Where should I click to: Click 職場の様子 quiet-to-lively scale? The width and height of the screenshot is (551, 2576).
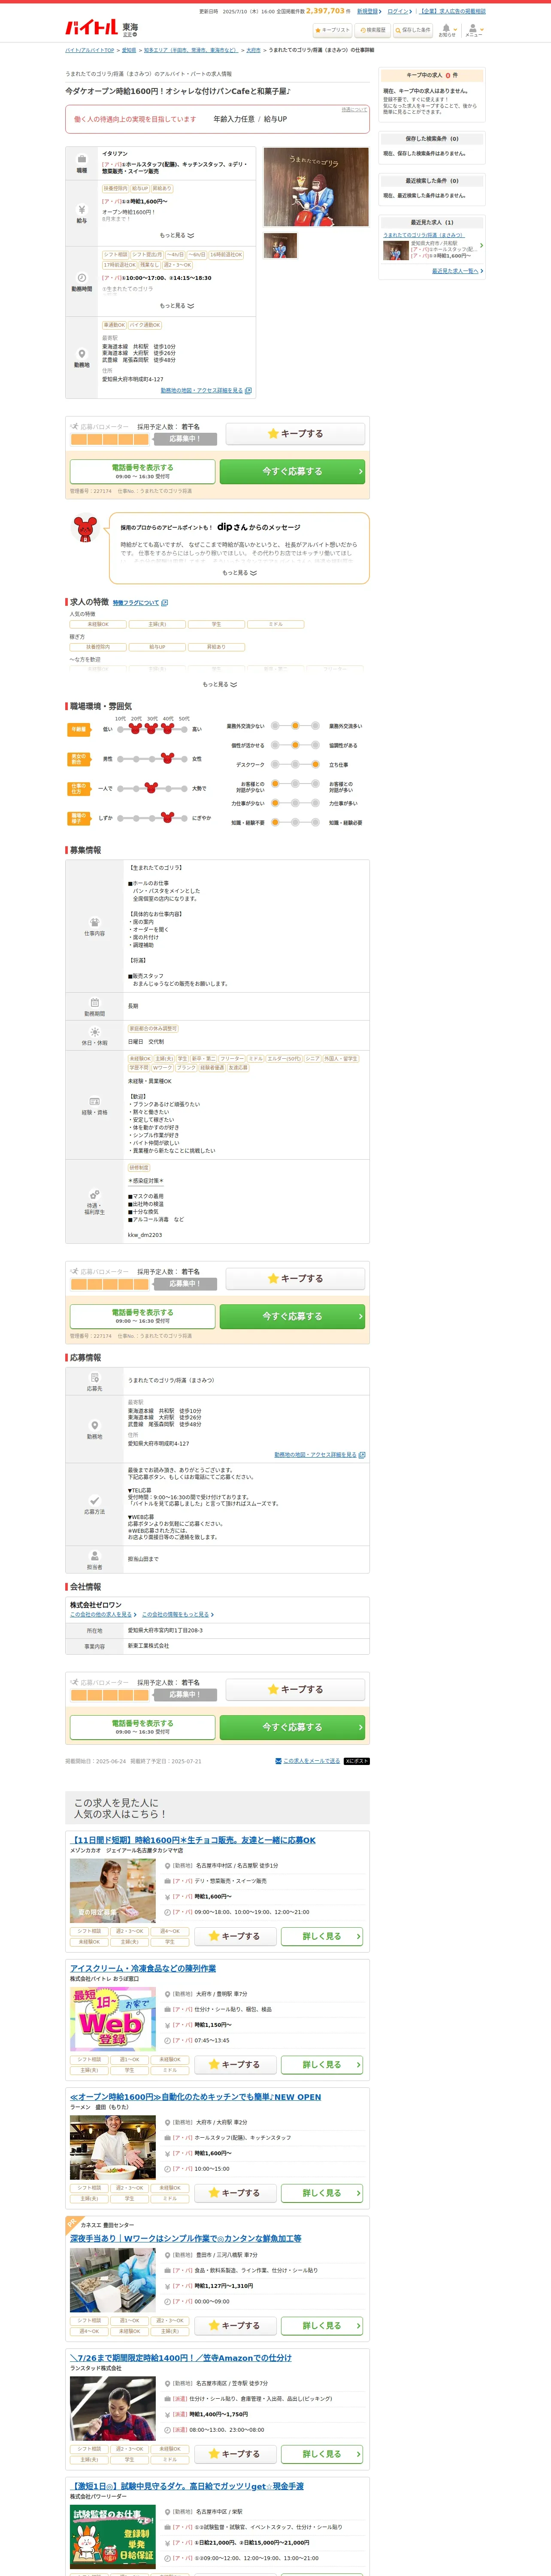point(152,818)
